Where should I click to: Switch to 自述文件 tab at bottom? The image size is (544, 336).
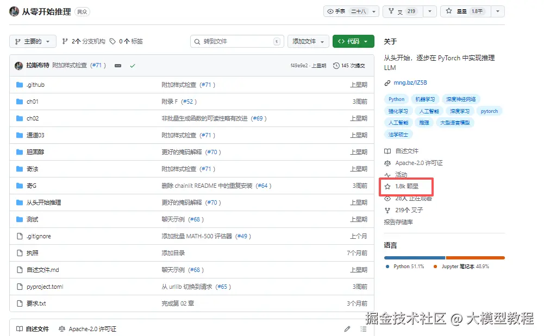click(33, 329)
